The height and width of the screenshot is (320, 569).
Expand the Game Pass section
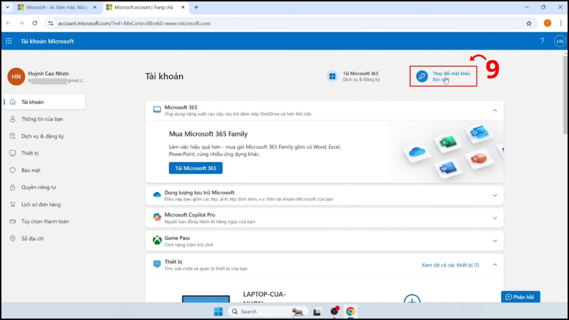[496, 241]
